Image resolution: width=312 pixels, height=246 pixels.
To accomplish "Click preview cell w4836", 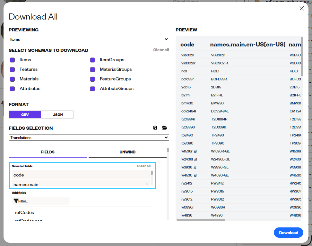I will 186,215.
